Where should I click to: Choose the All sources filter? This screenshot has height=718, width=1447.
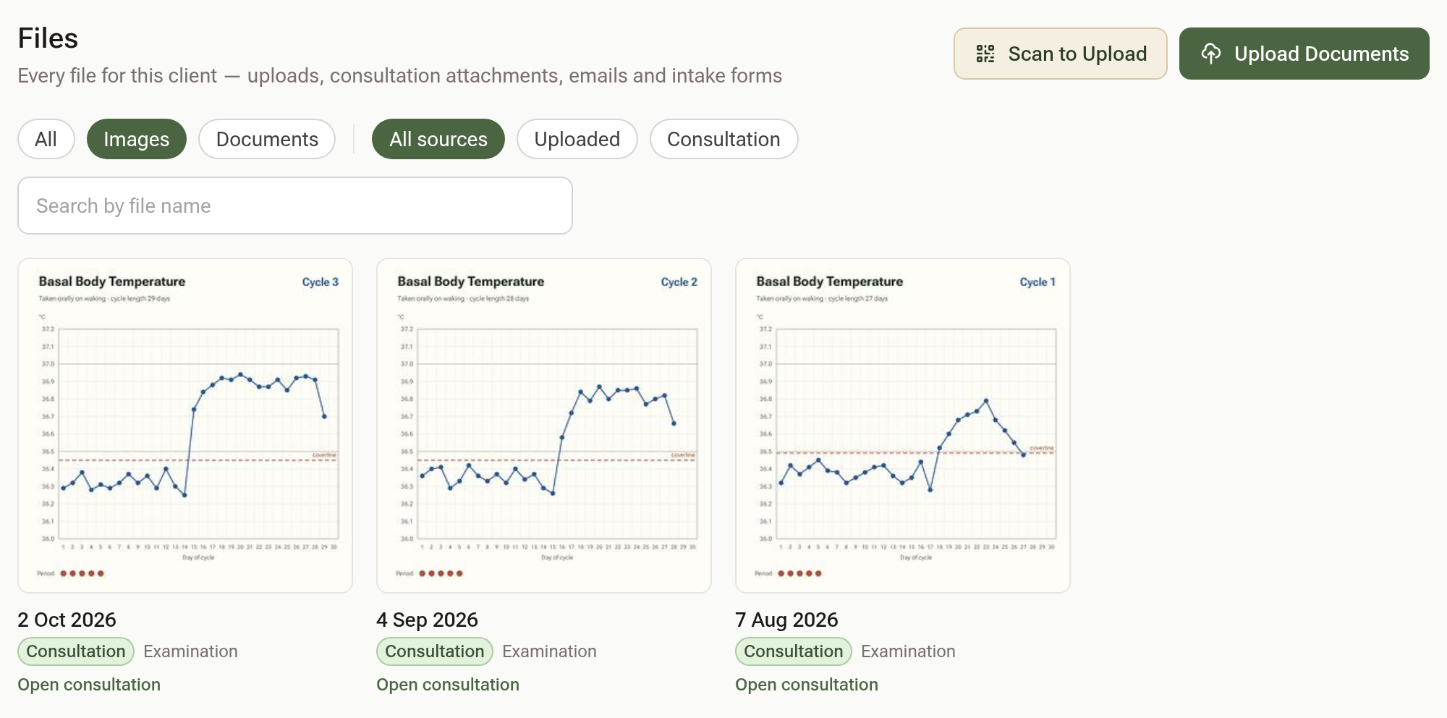point(438,139)
